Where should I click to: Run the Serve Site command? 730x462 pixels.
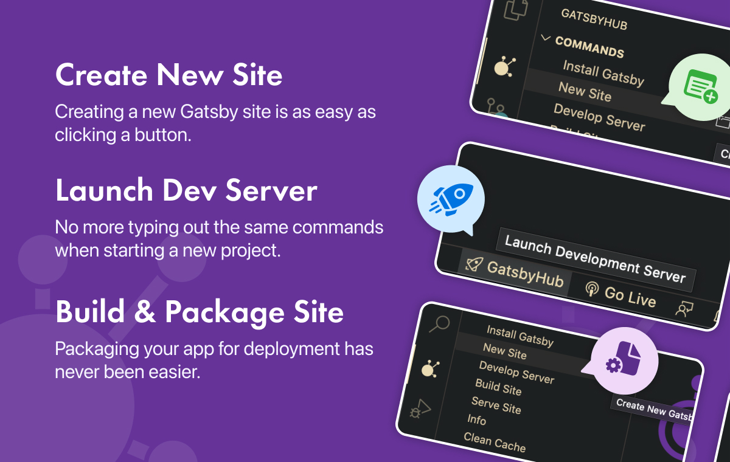pos(496,405)
